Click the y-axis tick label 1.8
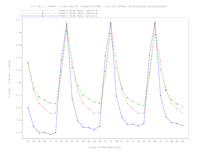Viewport: 199px width, 154px height. [x=18, y=33]
